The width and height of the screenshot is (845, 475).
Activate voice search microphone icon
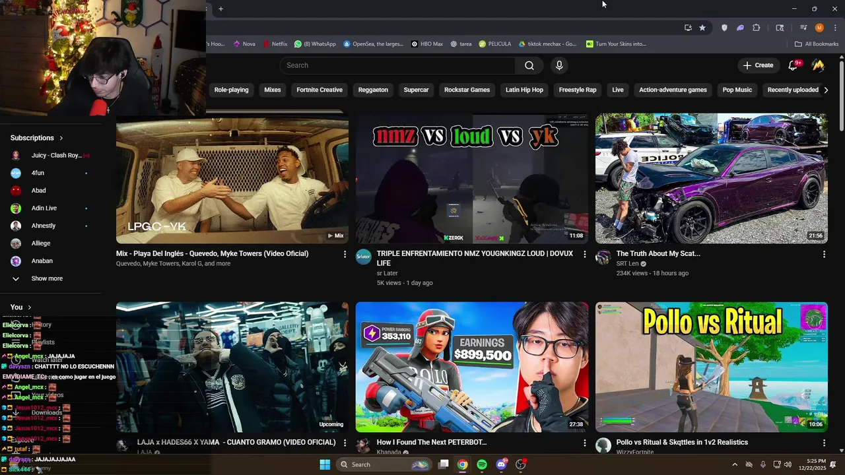tap(559, 65)
